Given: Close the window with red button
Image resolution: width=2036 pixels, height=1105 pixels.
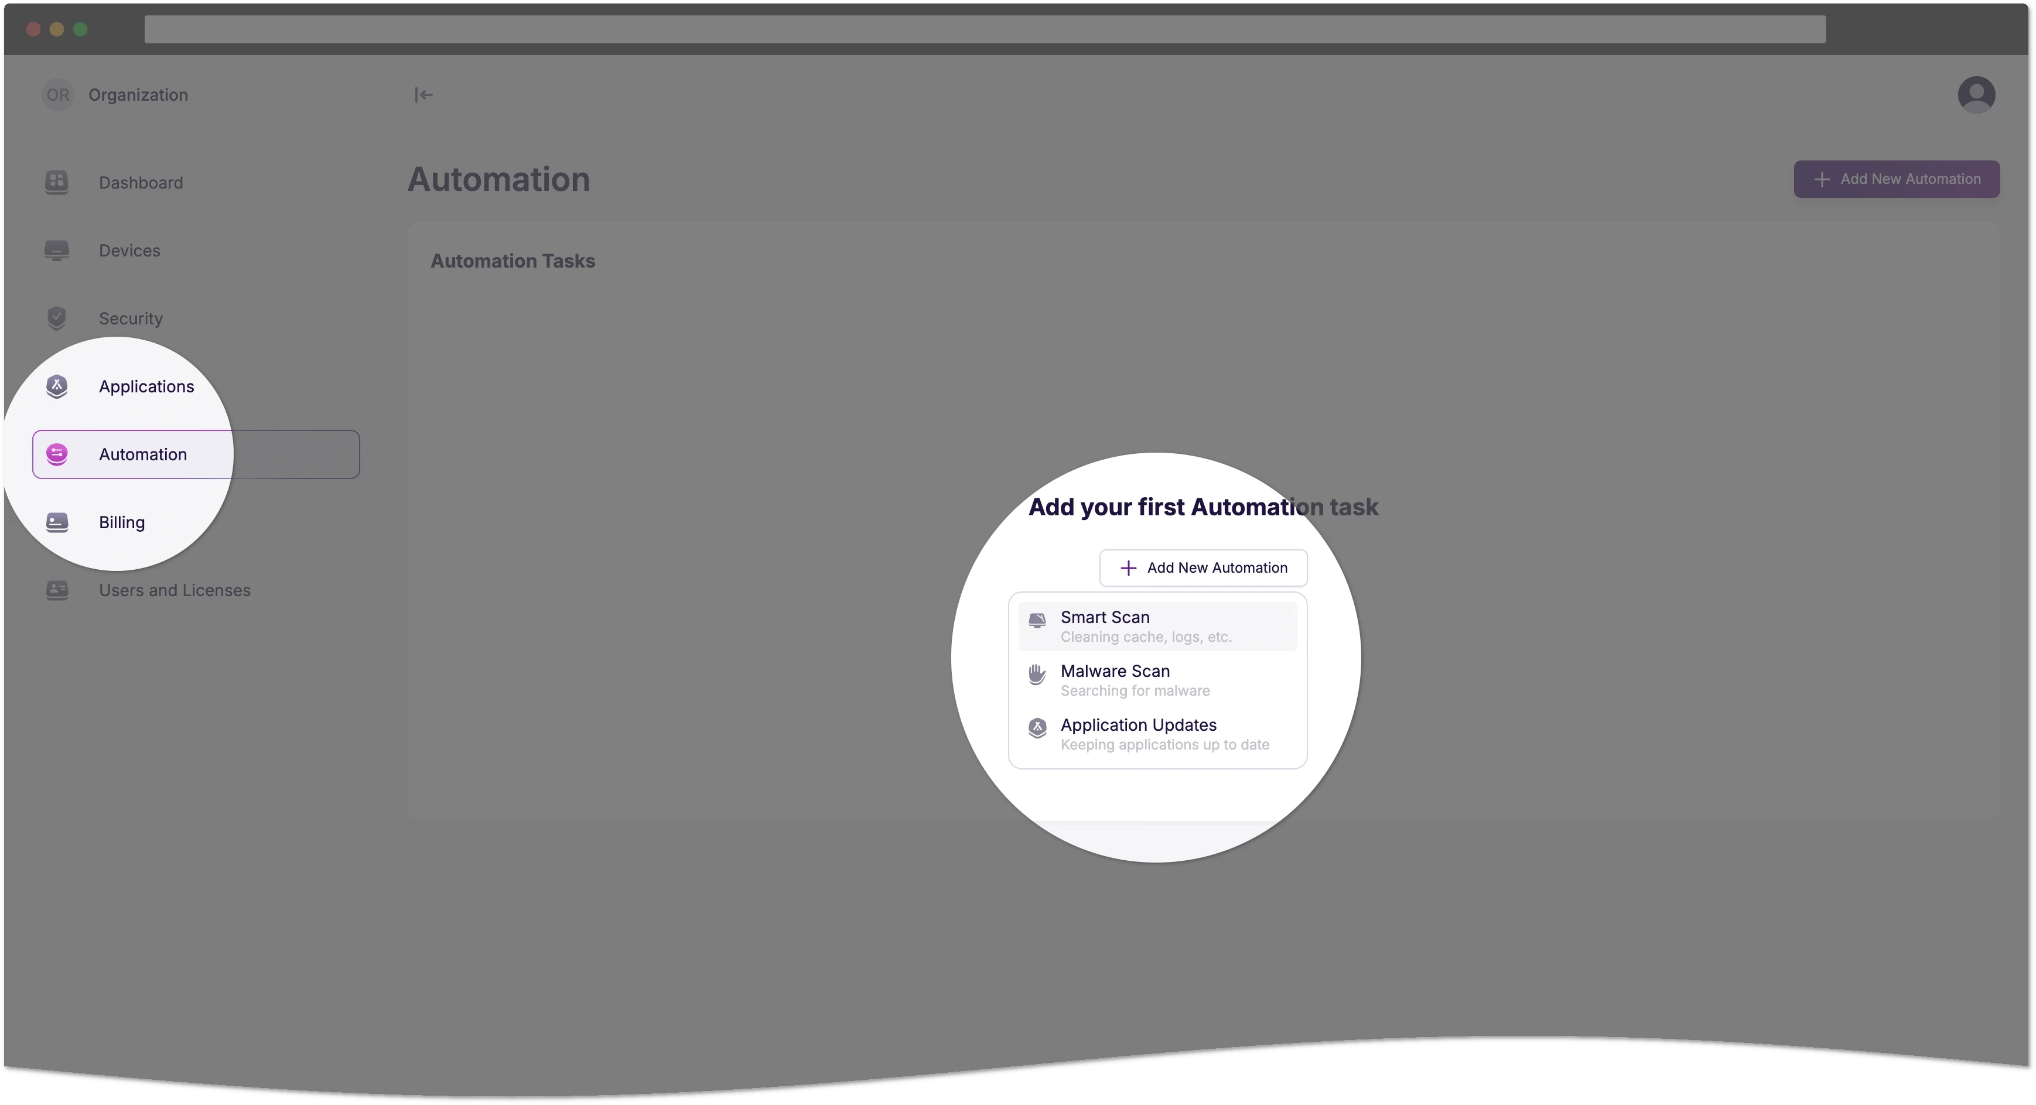Looking at the screenshot, I should click(x=33, y=29).
